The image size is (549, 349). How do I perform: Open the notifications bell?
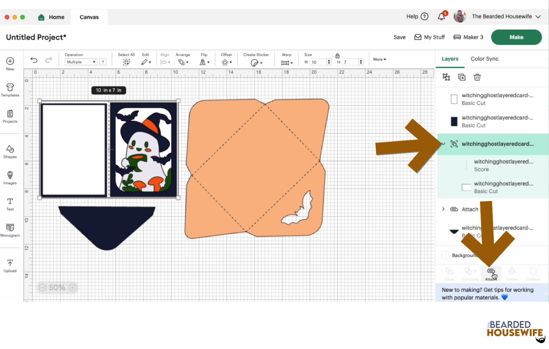[442, 16]
